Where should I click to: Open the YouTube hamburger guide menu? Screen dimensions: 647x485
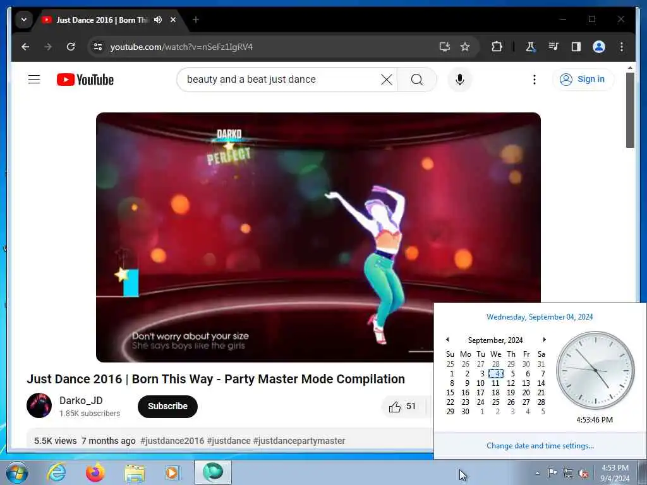tap(34, 79)
